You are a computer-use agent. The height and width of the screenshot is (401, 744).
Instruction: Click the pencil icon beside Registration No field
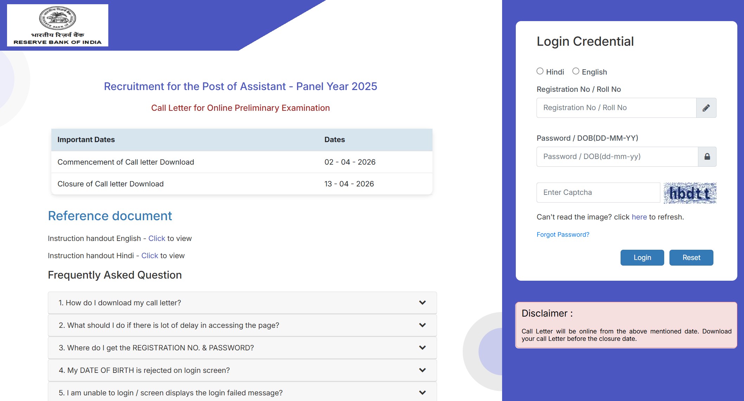[x=707, y=108]
